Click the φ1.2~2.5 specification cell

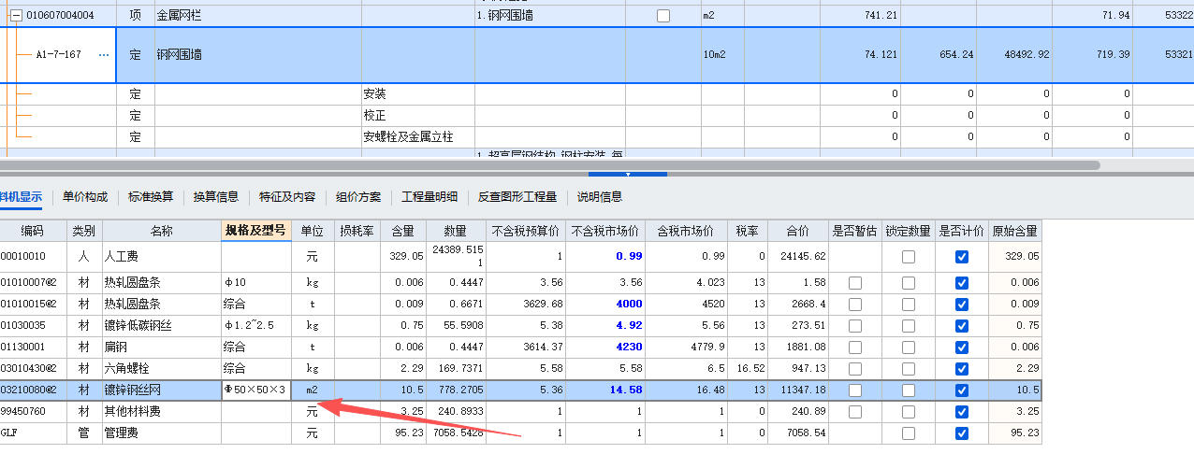click(256, 326)
